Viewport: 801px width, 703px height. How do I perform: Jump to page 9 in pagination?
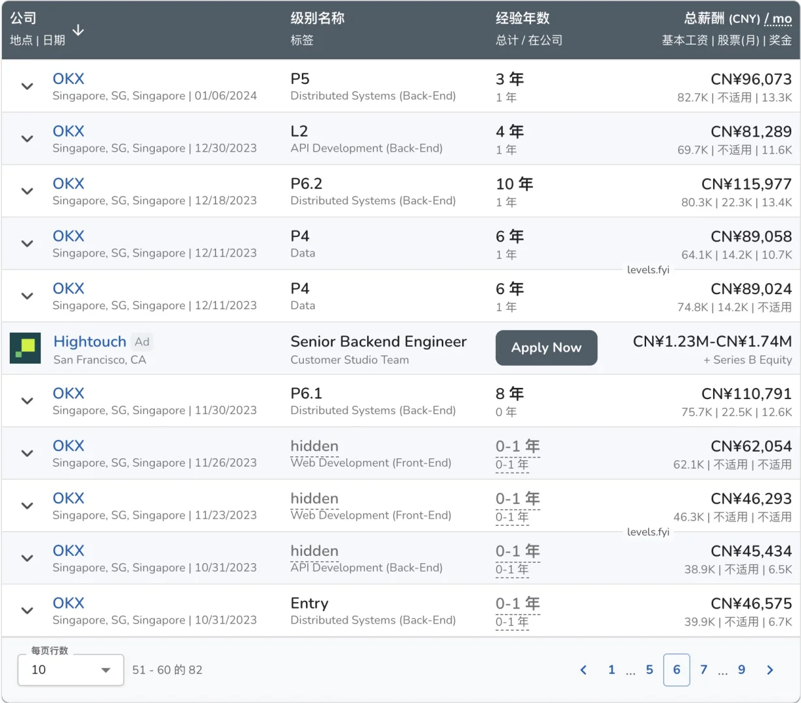742,670
